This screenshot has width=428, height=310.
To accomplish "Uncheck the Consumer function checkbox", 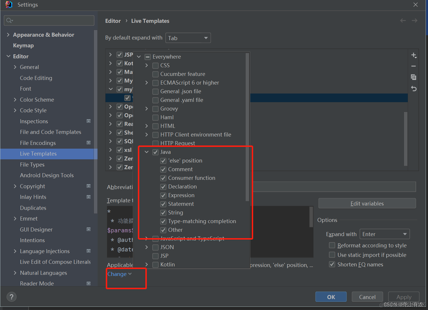I will (163, 178).
